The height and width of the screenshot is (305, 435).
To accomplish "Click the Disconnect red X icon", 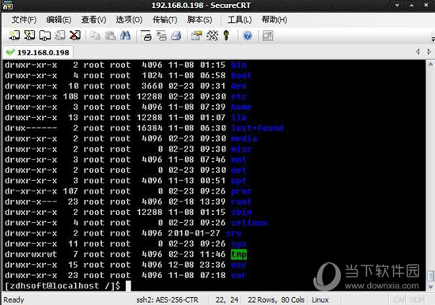I will click(x=74, y=36).
